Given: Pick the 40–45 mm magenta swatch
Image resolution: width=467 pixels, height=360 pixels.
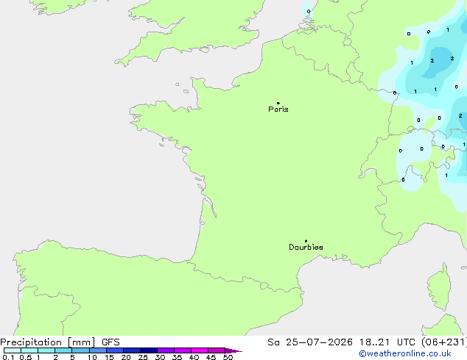Looking at the screenshot, I should point(200,350).
